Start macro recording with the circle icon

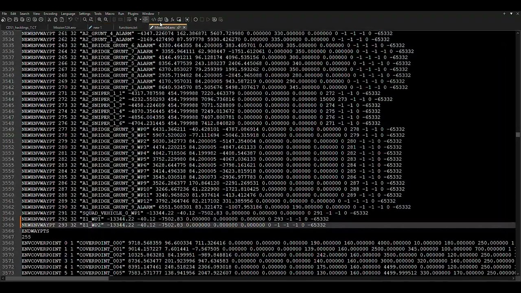coord(195,20)
